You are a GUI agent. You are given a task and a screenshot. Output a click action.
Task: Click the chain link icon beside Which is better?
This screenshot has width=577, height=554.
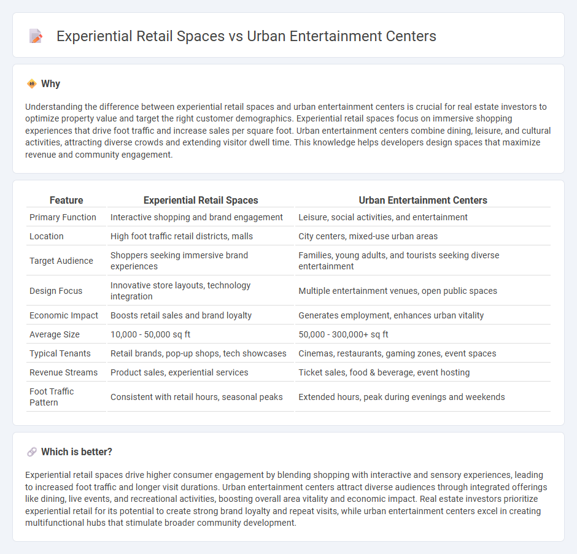coord(32,452)
